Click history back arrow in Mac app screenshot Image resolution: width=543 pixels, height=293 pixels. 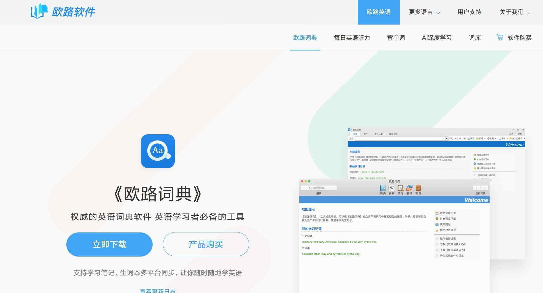477,188
